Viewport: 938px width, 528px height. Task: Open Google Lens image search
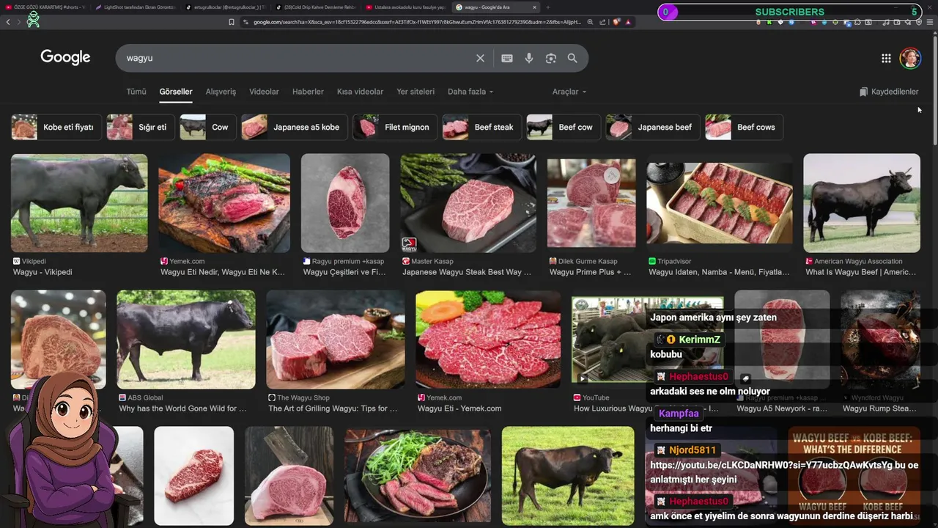(x=551, y=58)
